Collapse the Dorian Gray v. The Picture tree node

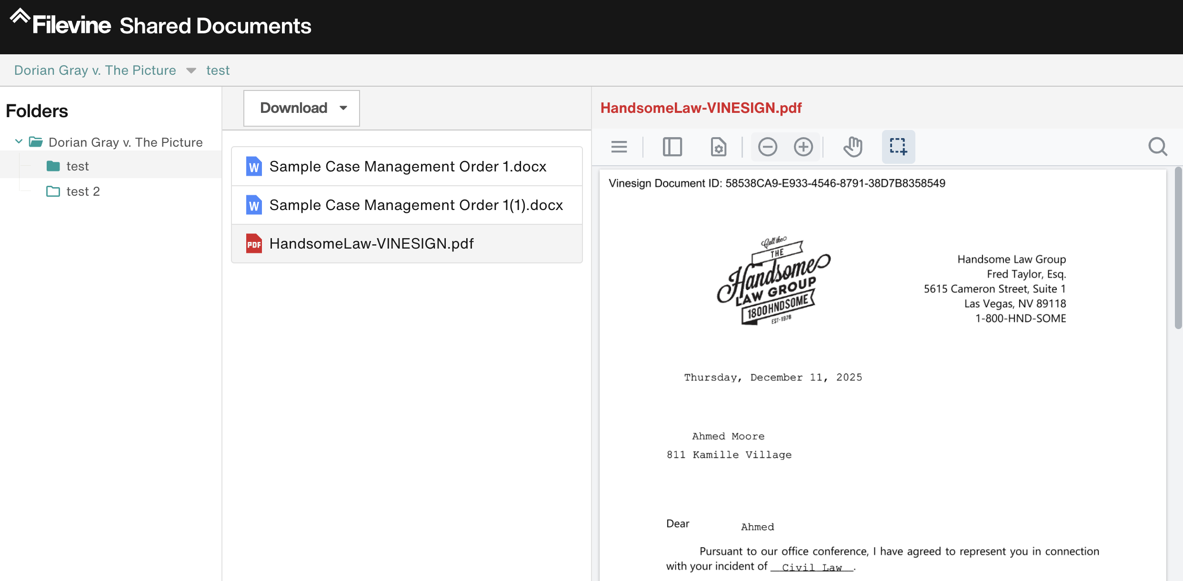coord(19,141)
